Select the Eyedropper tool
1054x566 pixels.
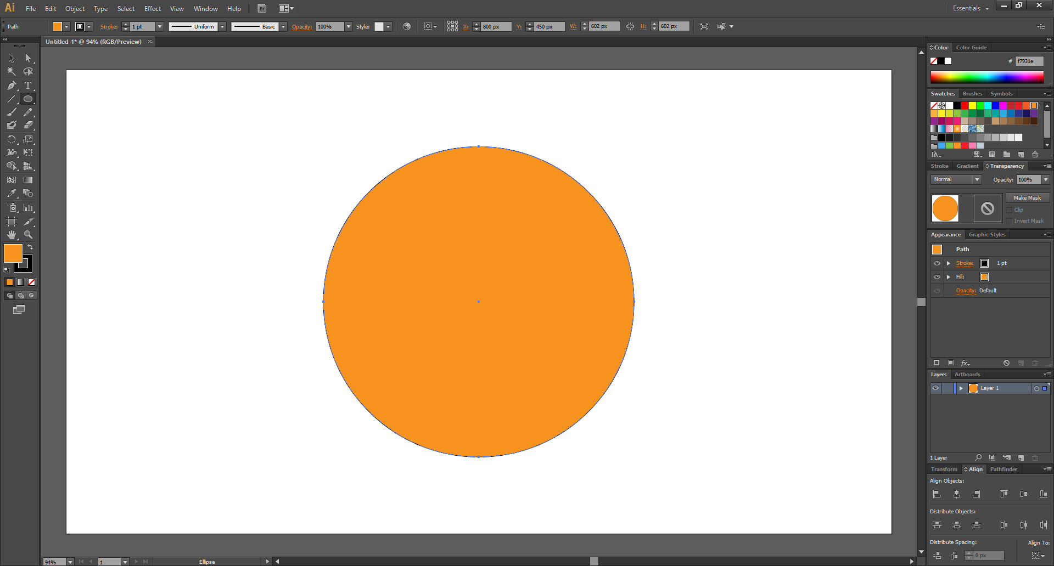(12, 193)
